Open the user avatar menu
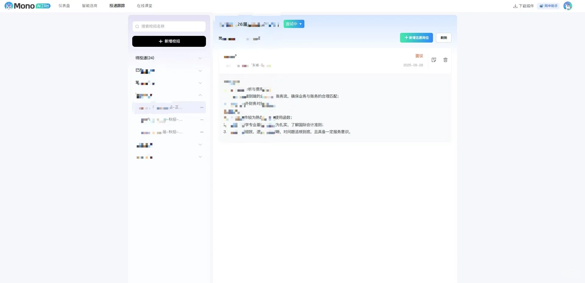 click(x=568, y=6)
